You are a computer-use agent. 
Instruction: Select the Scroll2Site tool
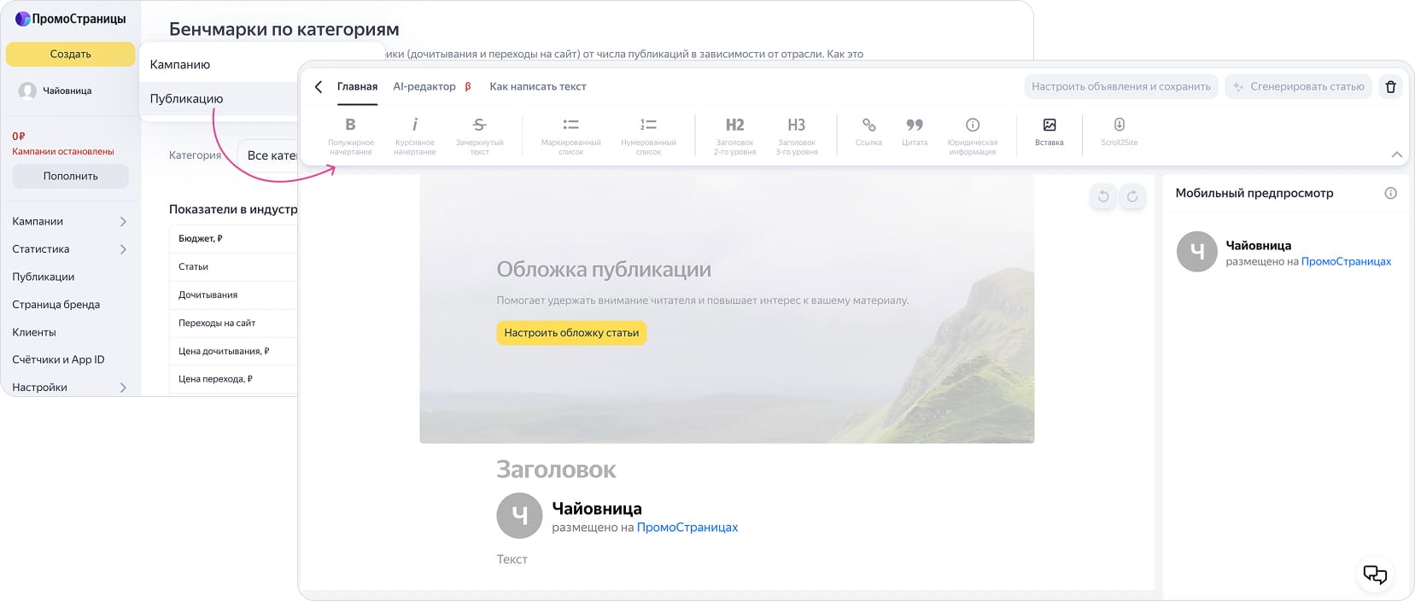tap(1119, 132)
